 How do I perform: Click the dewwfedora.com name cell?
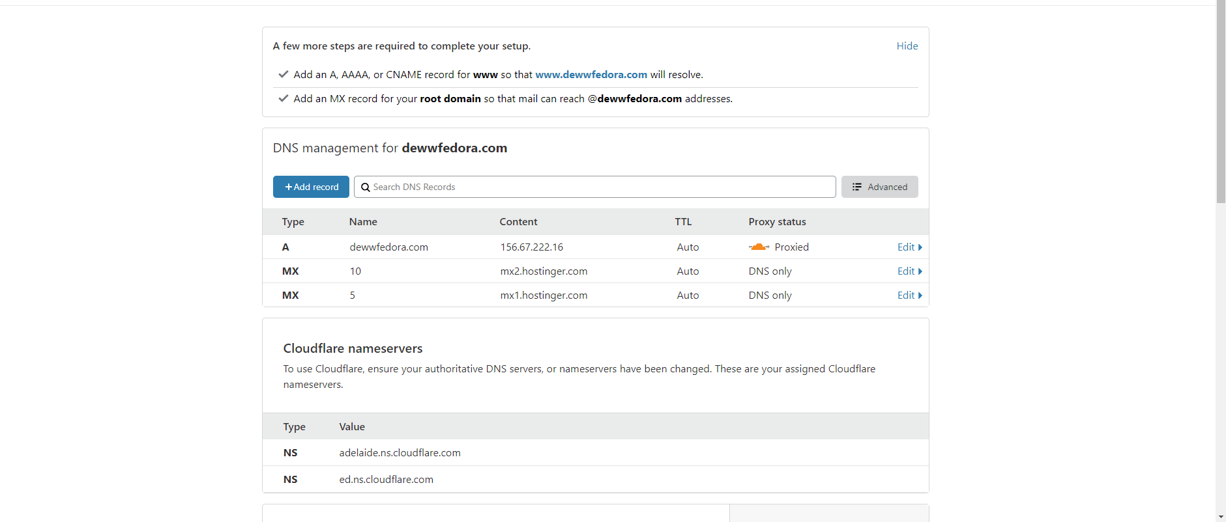(x=388, y=247)
